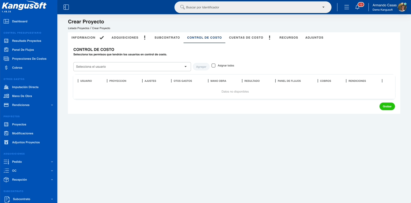This screenshot has height=203, width=411.
Task: Open Mano De Obra menu label
Action: pos(22,96)
